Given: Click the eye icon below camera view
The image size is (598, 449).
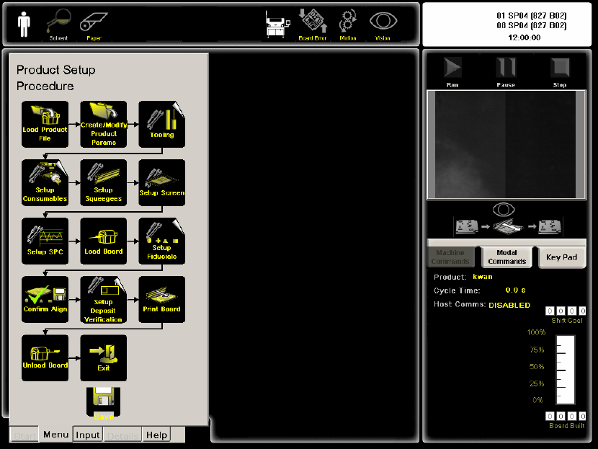Looking at the screenshot, I should (504, 210).
